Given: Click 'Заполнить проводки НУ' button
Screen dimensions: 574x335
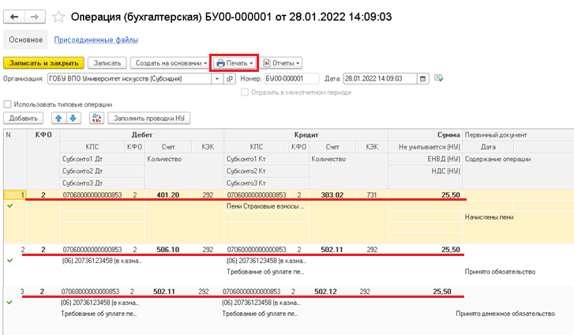Looking at the screenshot, I should (149, 118).
